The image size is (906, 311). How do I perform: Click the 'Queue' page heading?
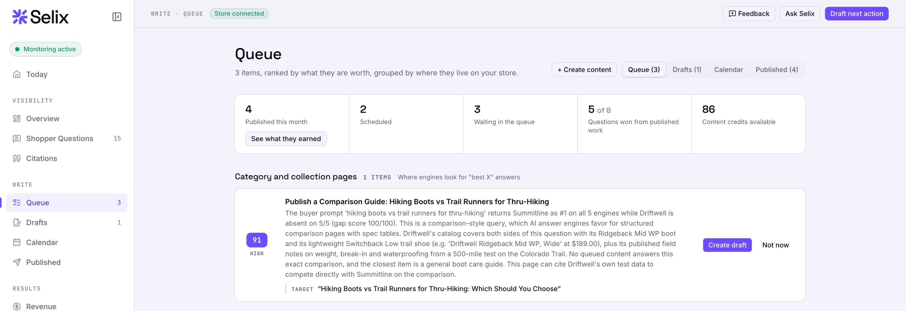click(x=258, y=54)
